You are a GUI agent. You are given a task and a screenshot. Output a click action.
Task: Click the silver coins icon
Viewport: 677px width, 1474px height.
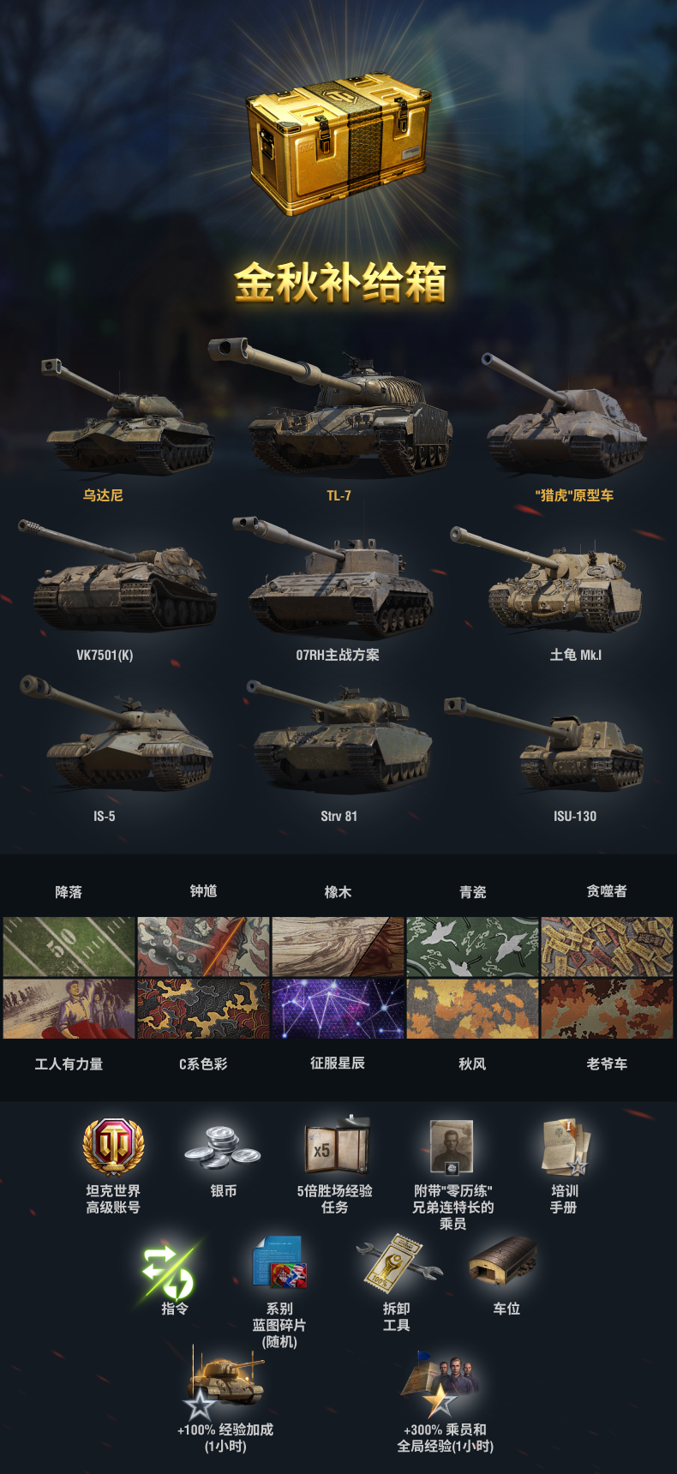[223, 1147]
